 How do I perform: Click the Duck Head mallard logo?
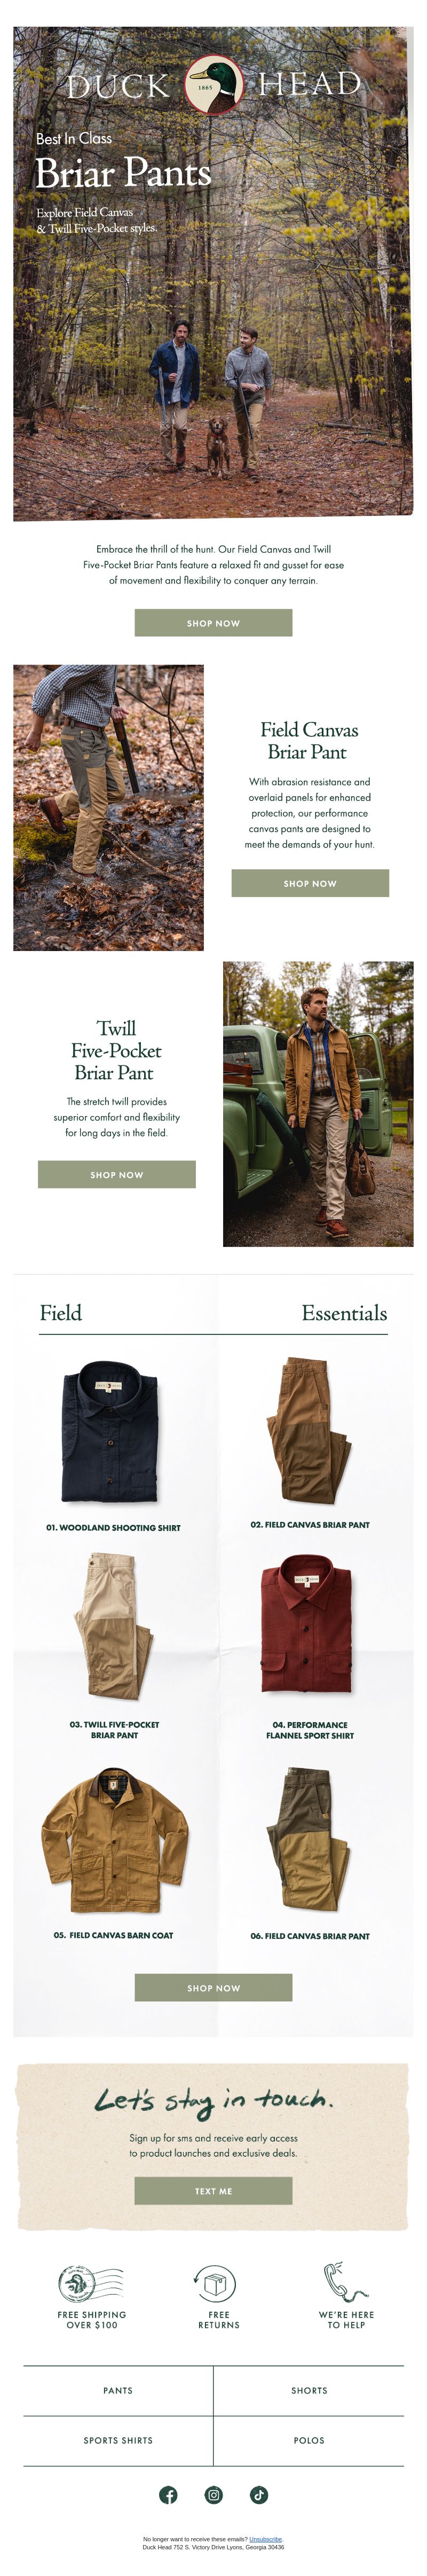pos(214,86)
